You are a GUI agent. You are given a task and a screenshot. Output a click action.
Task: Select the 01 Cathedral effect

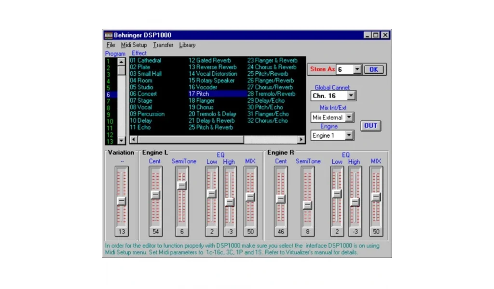tap(145, 61)
